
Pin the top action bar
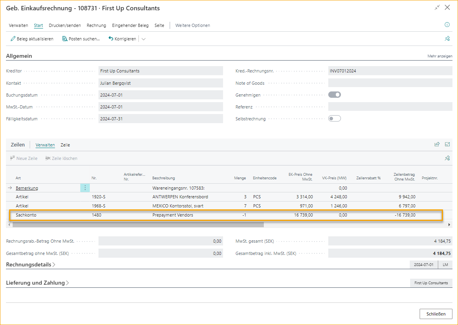tap(447, 39)
